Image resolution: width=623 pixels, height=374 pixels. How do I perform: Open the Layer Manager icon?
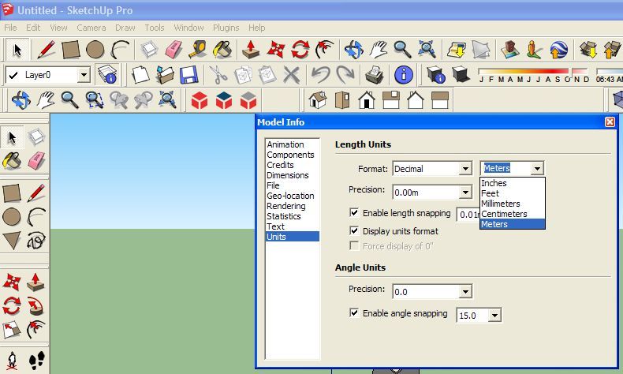pyautogui.click(x=107, y=75)
